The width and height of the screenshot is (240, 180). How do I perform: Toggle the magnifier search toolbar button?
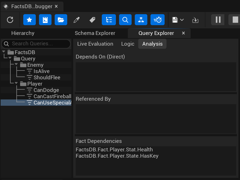125,20
